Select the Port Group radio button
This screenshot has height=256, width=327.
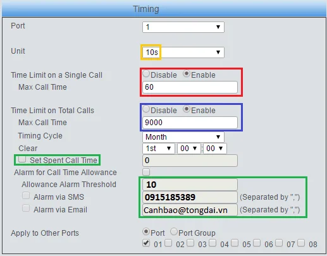(174, 231)
